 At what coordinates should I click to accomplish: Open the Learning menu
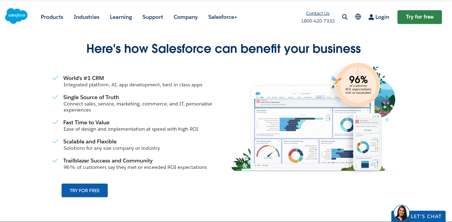click(121, 17)
